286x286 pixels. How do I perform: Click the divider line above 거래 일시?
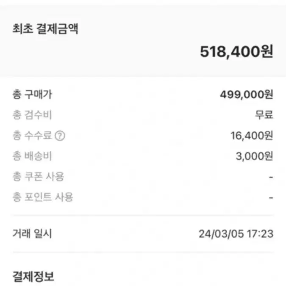pyautogui.click(x=143, y=216)
